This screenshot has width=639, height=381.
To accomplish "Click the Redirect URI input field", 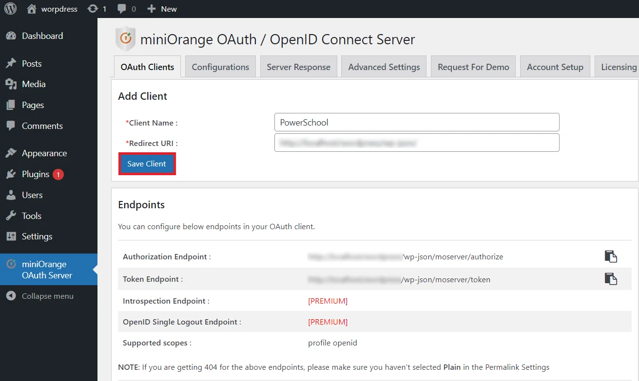I will 417,143.
